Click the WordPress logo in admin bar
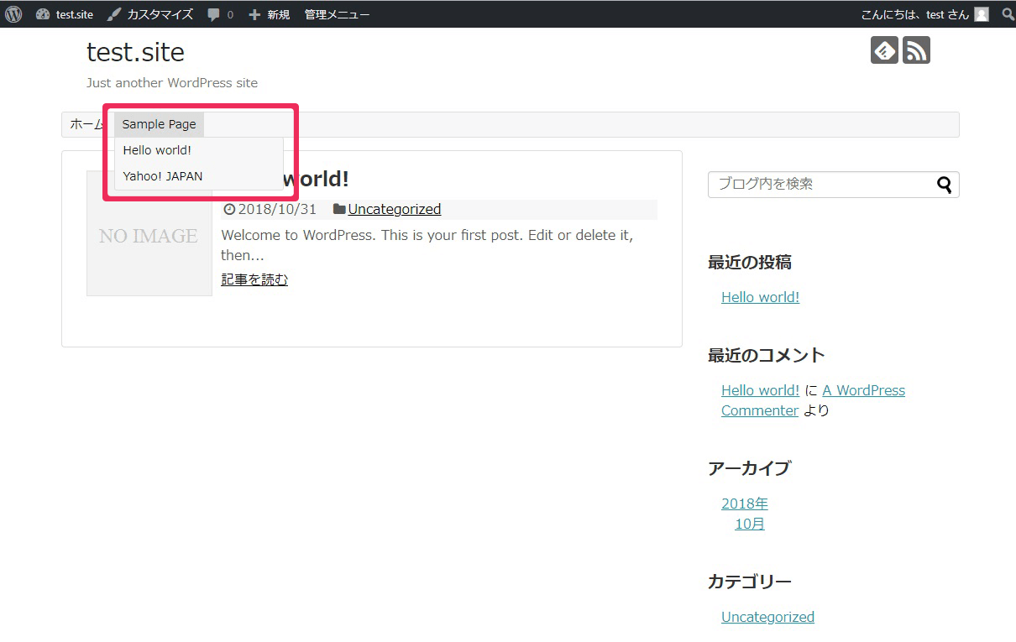Image resolution: width=1016 pixels, height=642 pixels. [13, 14]
